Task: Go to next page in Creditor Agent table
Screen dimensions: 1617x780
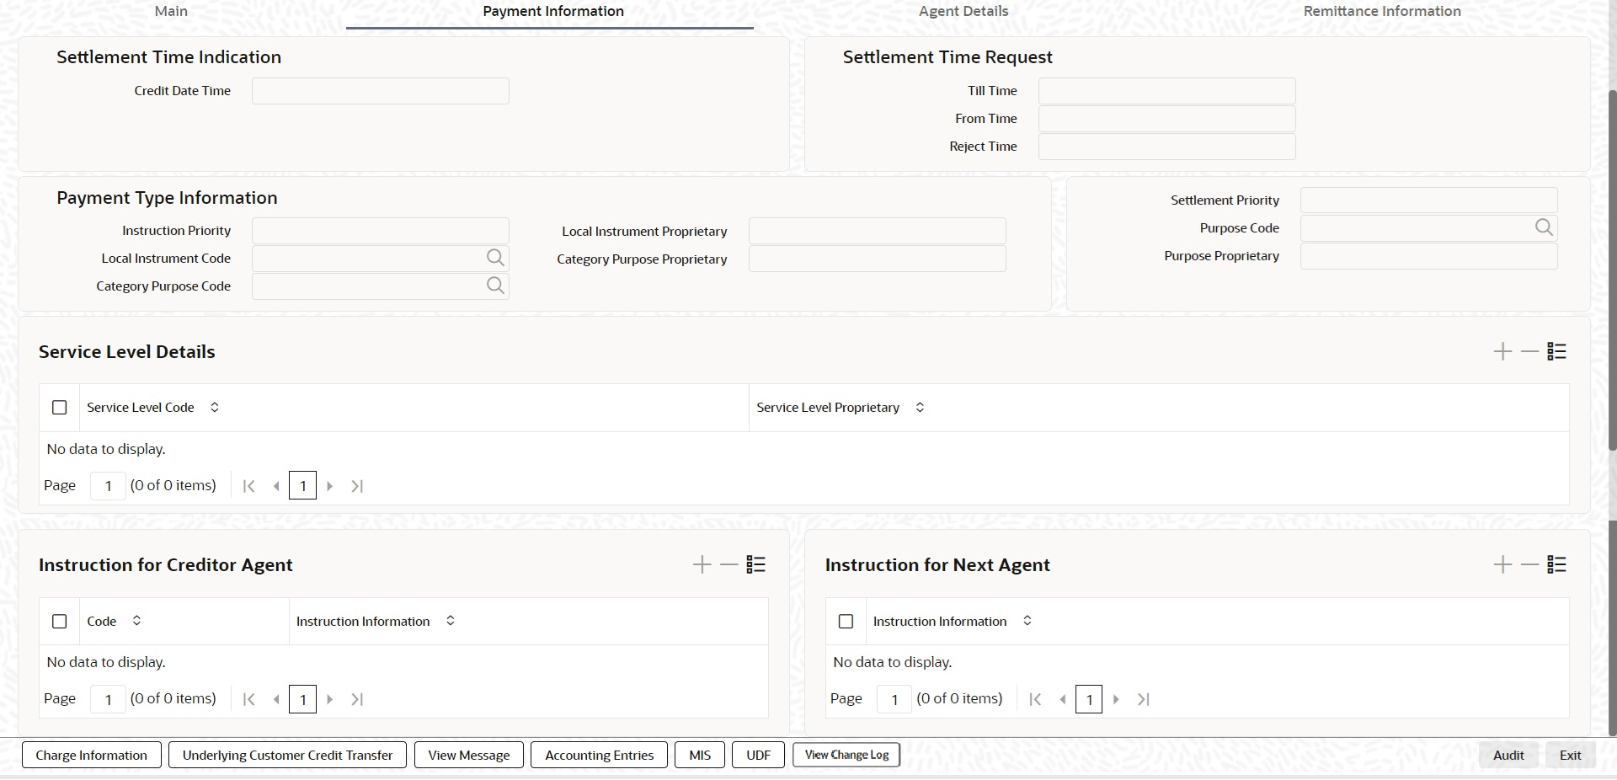Action: pos(330,699)
